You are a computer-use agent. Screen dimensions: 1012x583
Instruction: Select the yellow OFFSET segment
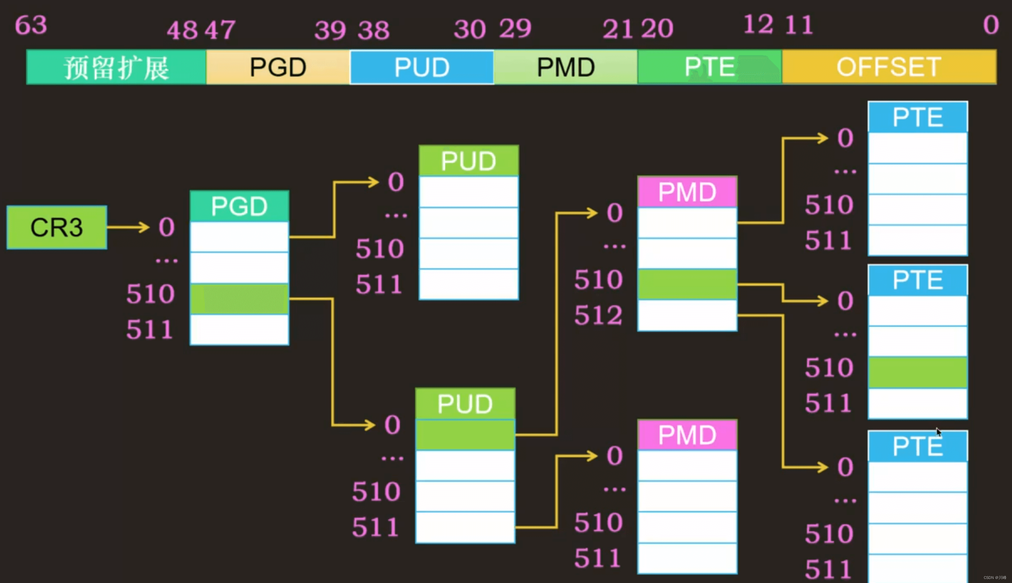tap(889, 67)
